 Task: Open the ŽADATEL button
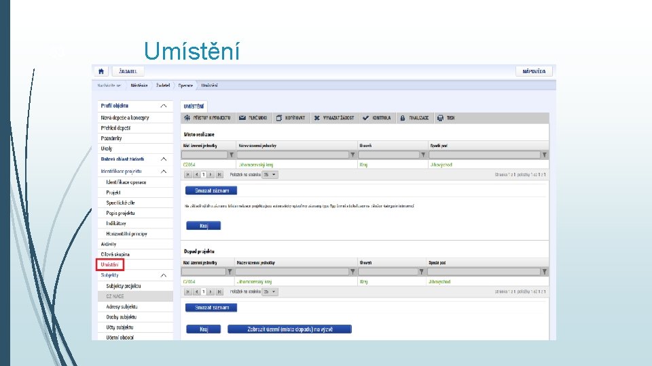coord(128,71)
